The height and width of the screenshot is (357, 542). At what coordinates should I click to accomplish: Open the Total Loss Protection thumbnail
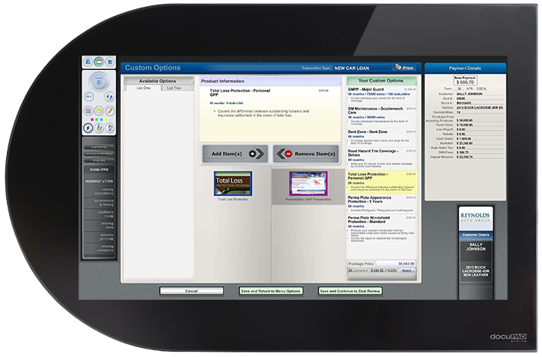tap(233, 183)
